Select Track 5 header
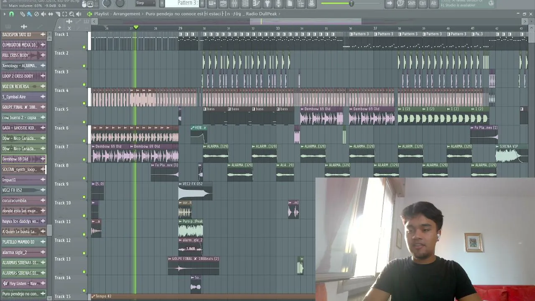Screen dimensions: 535x301 71,115
